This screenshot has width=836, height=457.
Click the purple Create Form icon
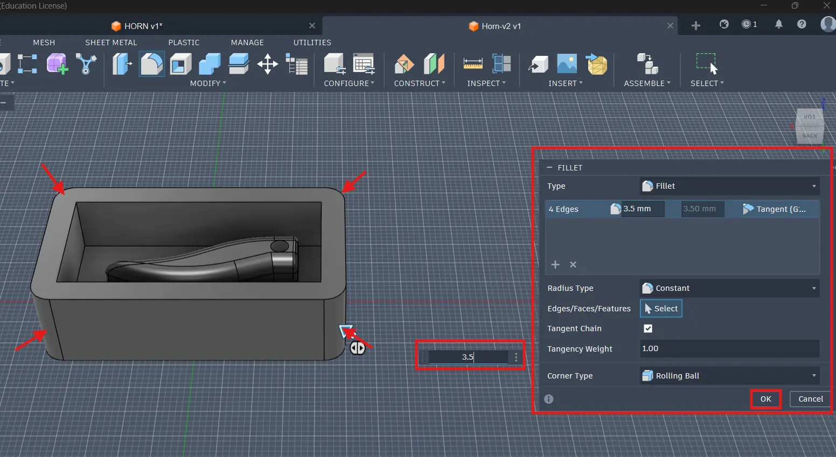(x=57, y=64)
